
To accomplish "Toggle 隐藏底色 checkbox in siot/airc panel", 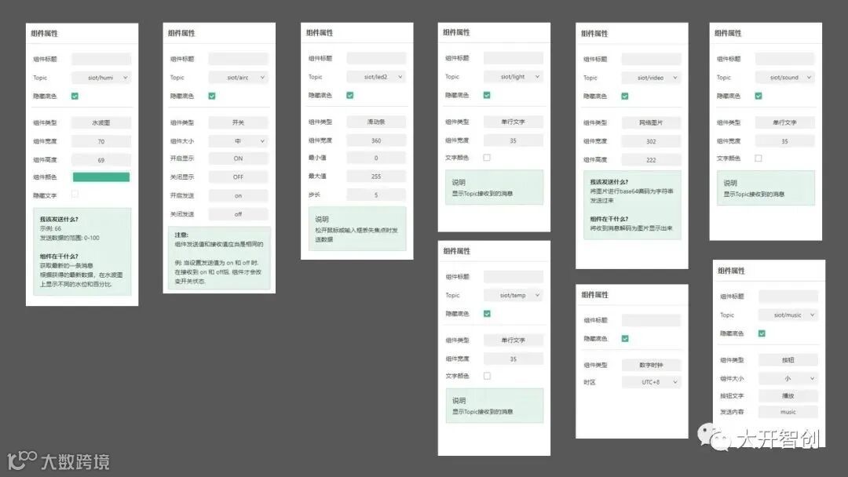I will 212,96.
